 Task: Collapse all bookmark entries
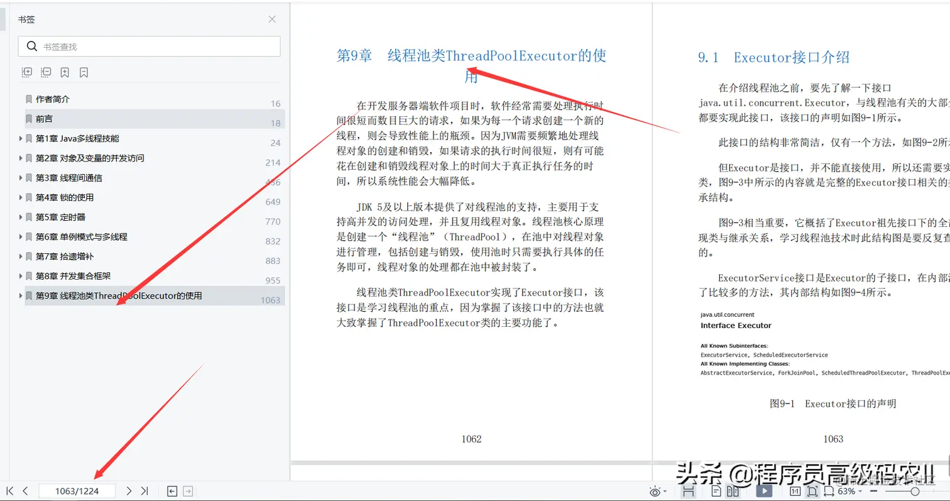[x=46, y=72]
